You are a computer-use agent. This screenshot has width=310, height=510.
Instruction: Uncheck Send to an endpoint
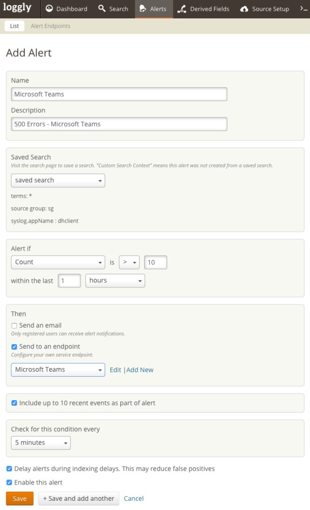[x=14, y=347]
